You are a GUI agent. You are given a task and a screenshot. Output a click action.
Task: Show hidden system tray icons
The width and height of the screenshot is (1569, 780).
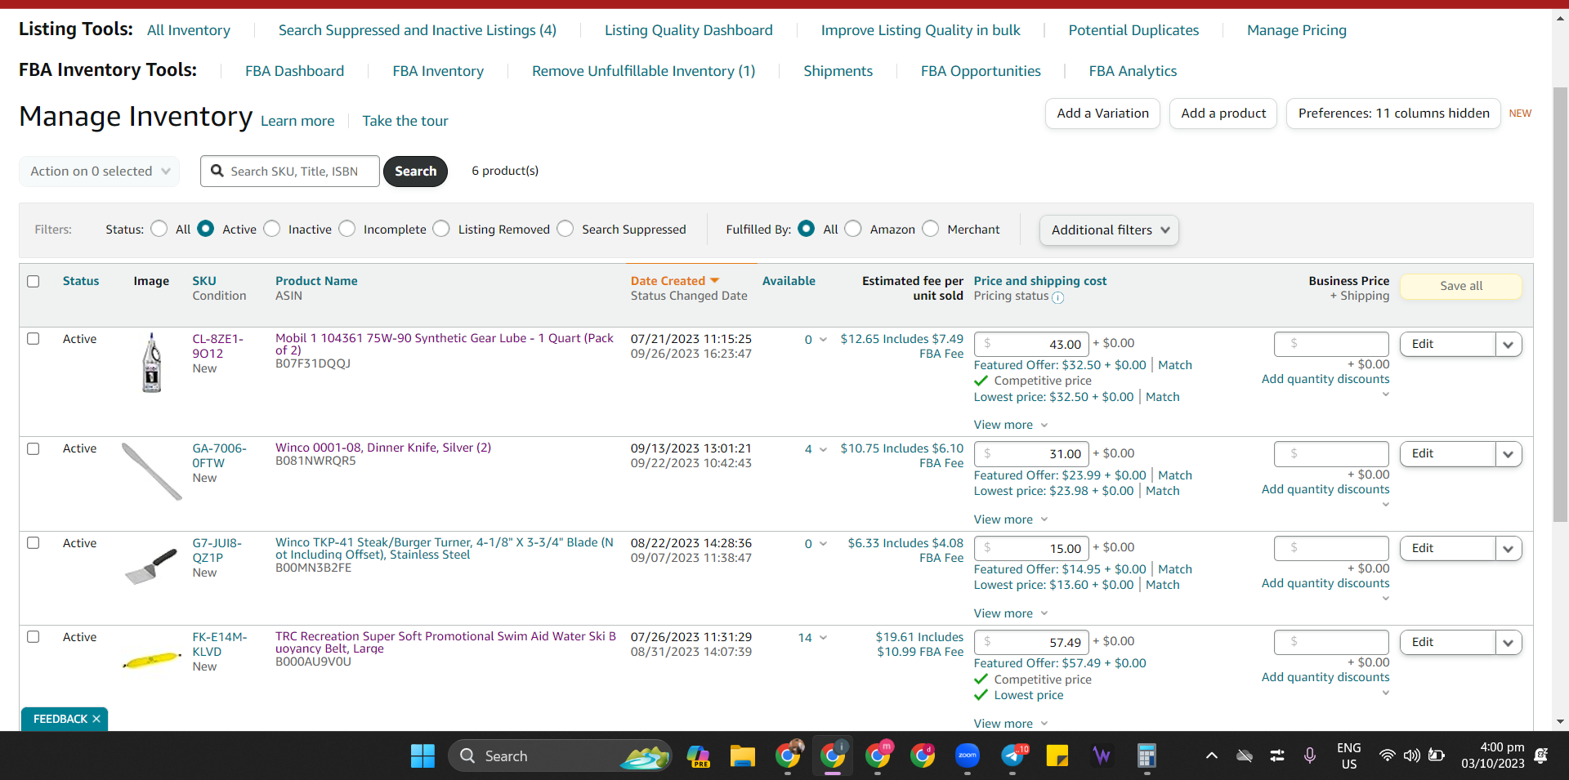[x=1212, y=756]
